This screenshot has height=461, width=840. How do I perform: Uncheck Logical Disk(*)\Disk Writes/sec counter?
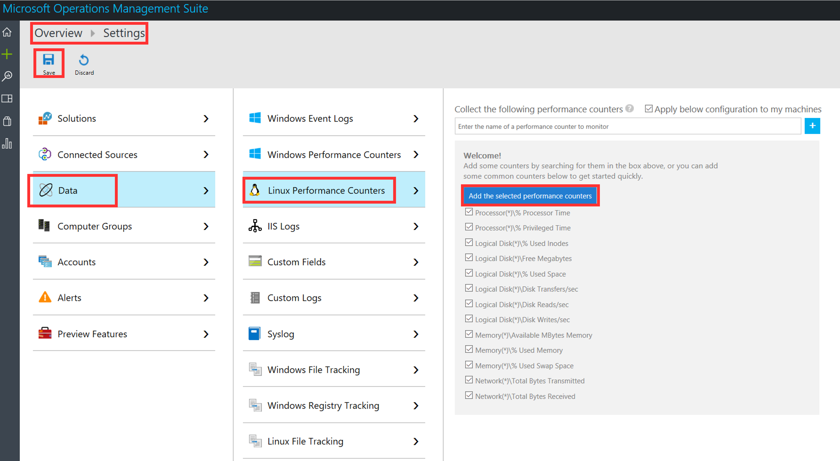pos(469,319)
